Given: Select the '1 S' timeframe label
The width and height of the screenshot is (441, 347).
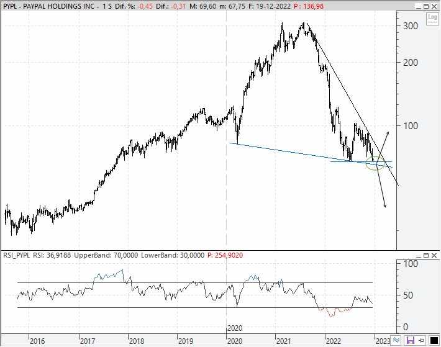Looking at the screenshot, I should tap(107, 6).
